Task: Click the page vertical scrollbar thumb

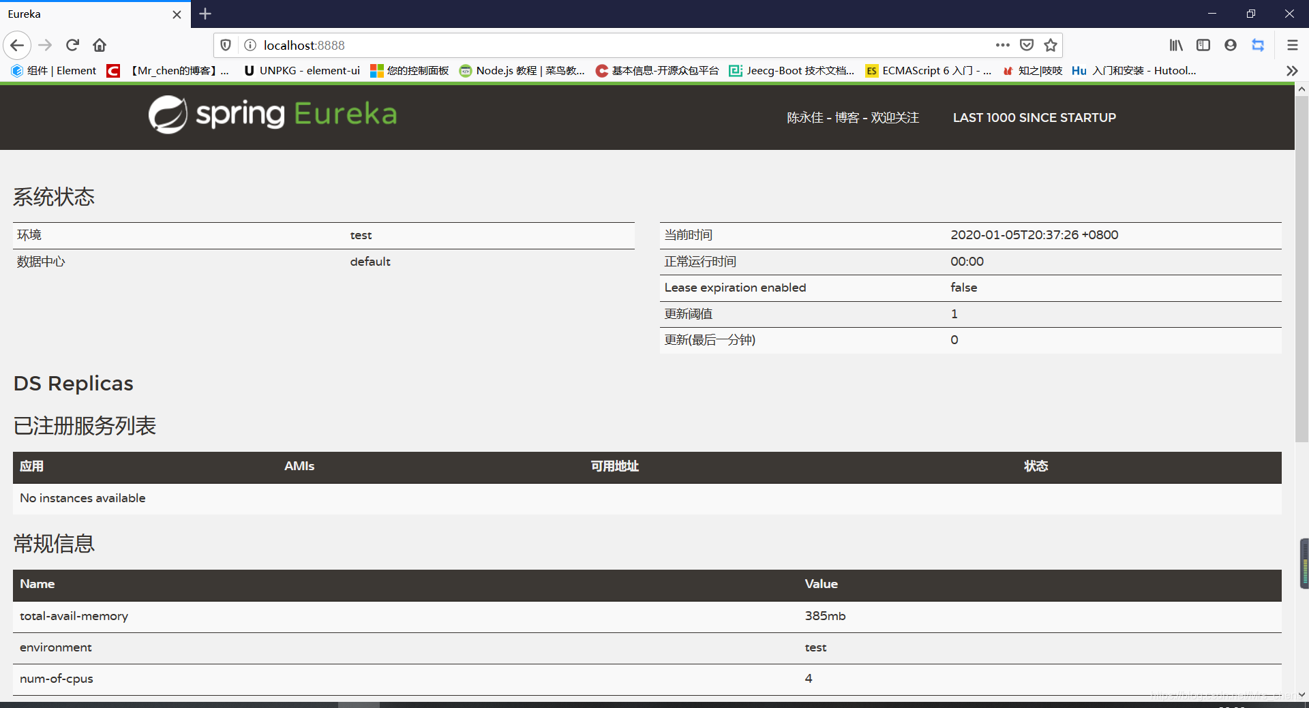Action: tap(1302, 269)
